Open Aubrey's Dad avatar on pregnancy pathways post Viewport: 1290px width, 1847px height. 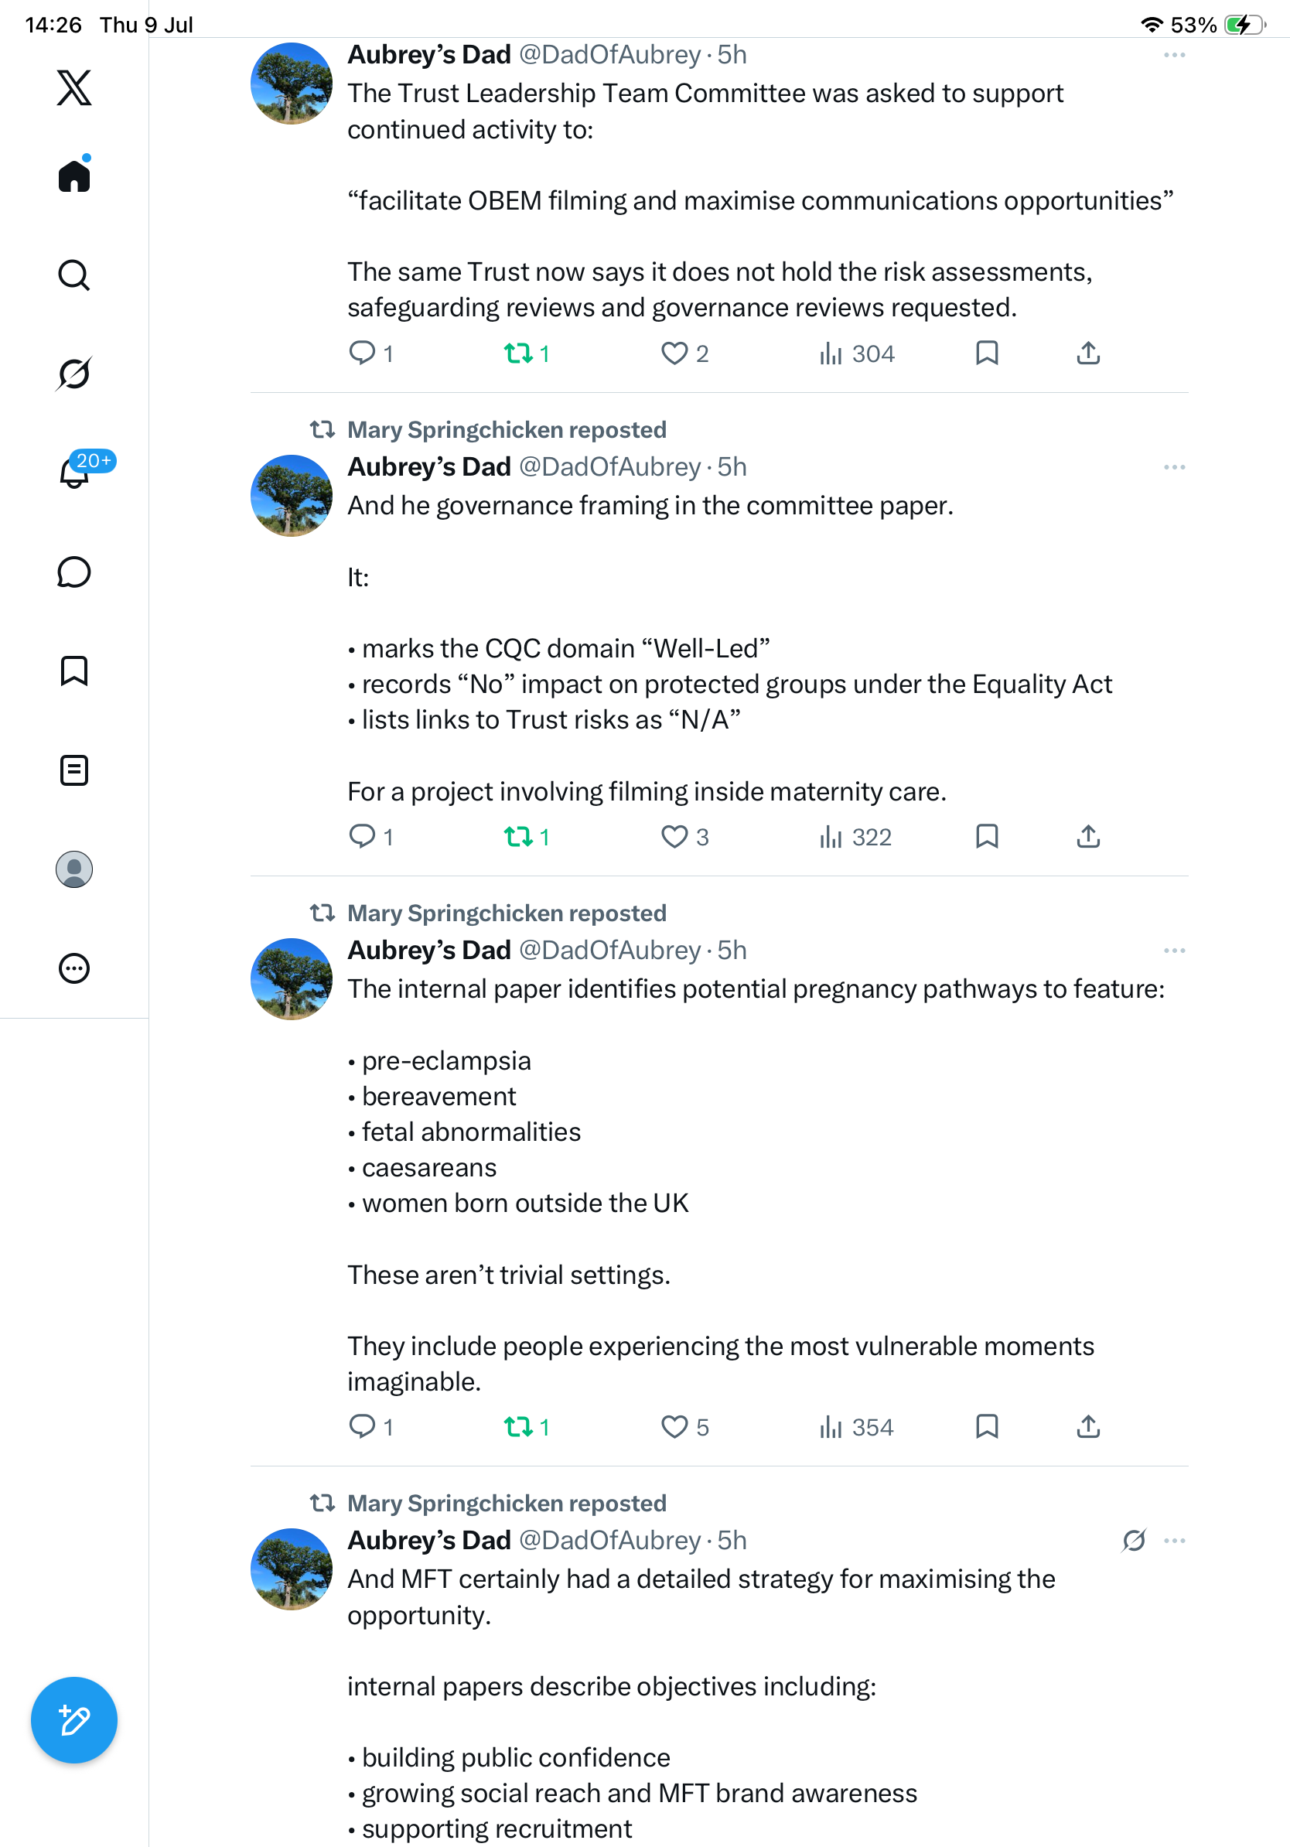pyautogui.click(x=291, y=979)
